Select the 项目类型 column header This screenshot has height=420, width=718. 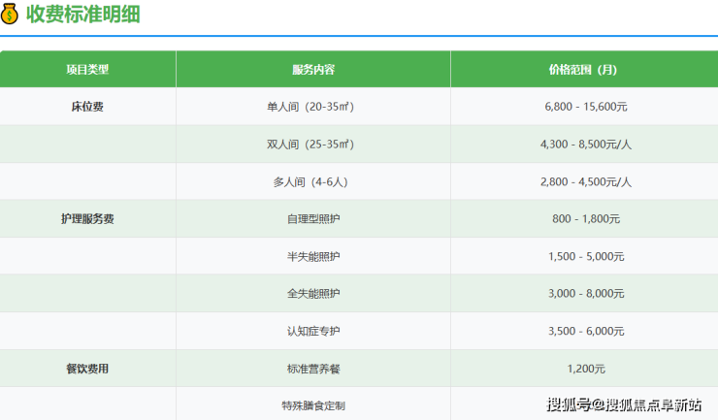coord(87,70)
